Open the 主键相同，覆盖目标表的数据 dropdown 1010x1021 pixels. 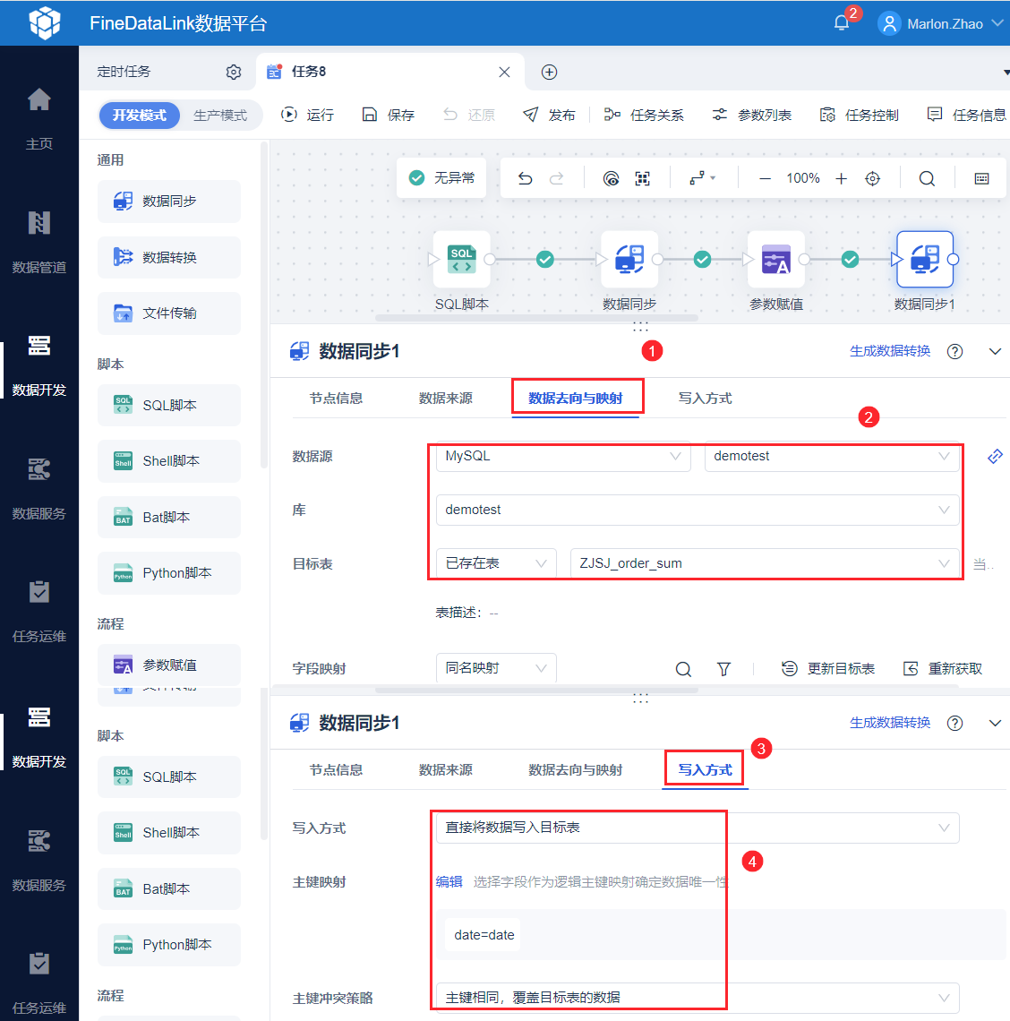[698, 998]
